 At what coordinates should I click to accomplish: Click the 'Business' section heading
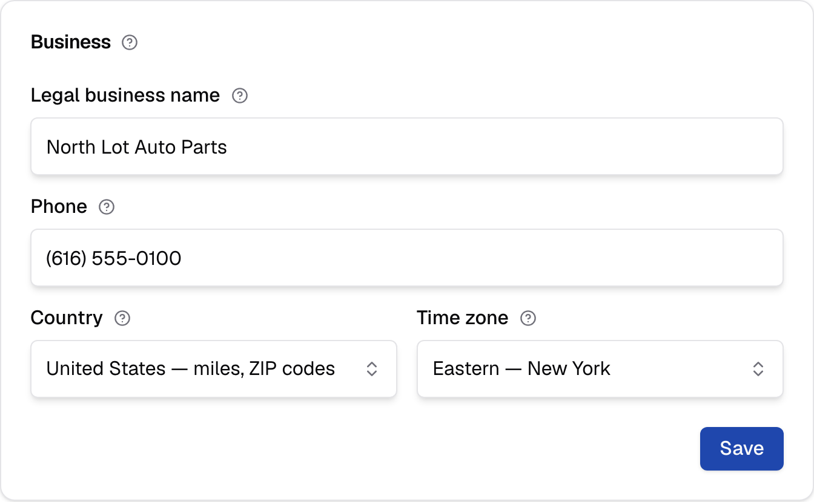[71, 42]
